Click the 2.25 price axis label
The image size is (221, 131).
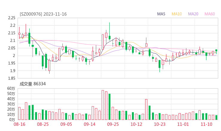click(x=12, y=18)
